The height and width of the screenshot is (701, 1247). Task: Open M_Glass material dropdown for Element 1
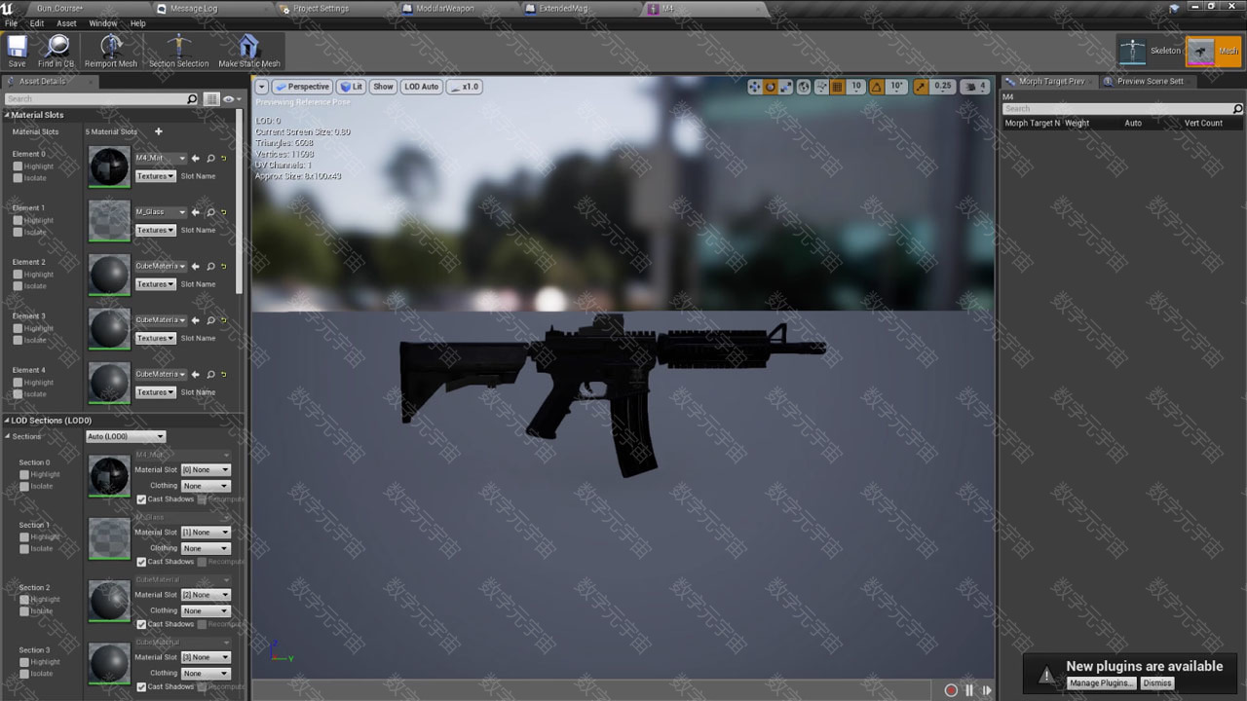pos(161,212)
